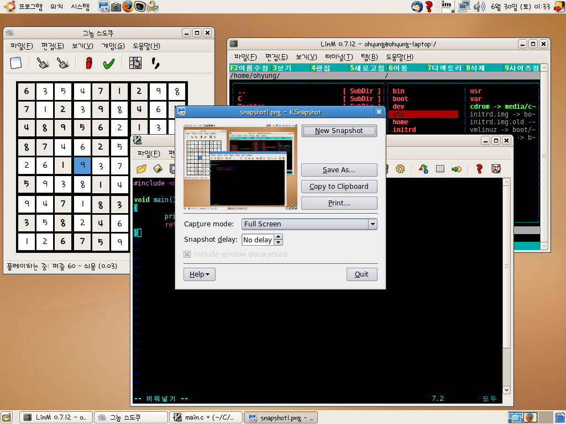The width and height of the screenshot is (566, 424).
Task: Switch to 그놈 스도쿠 in the taskbar
Action: 131,417
